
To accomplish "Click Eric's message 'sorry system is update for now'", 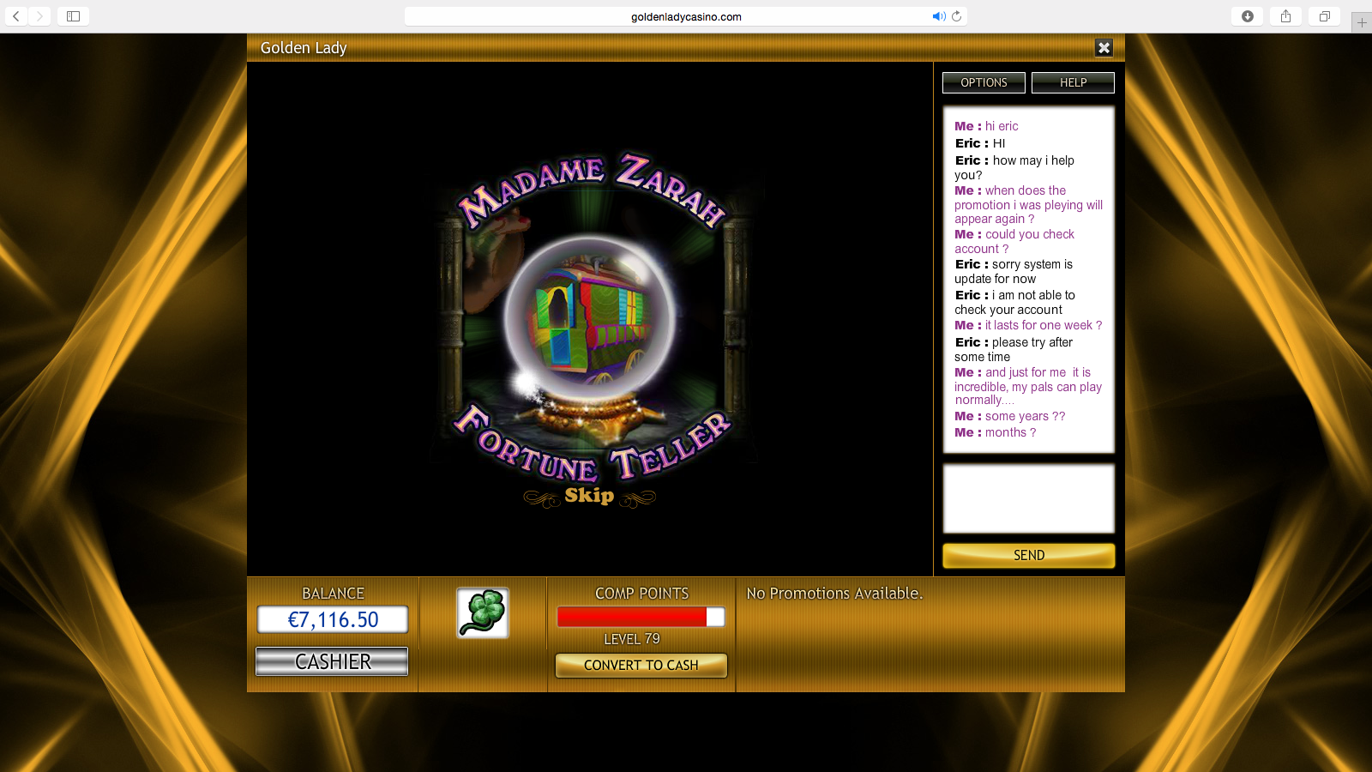I will click(1014, 271).
